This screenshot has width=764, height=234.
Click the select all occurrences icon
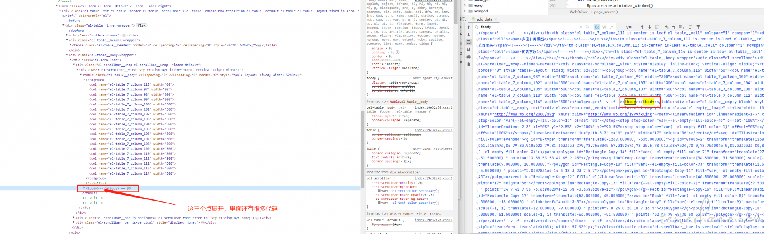click(681, 27)
